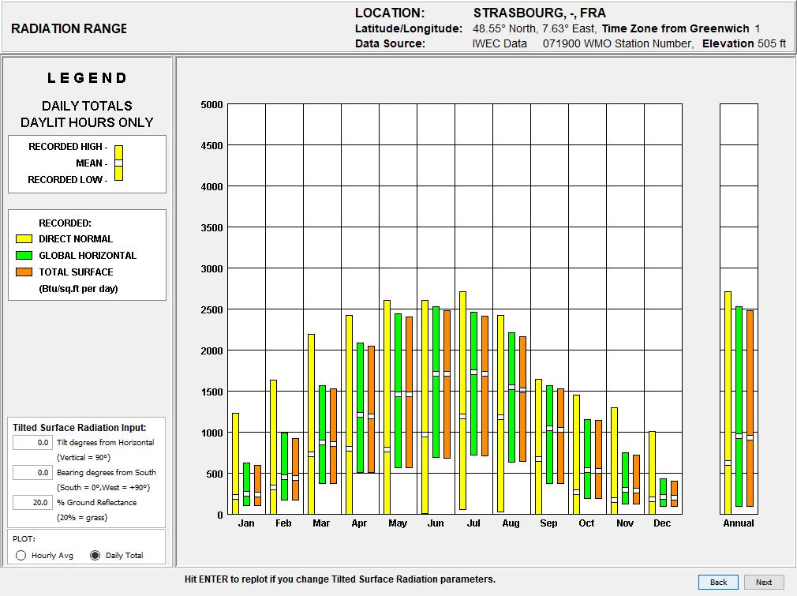The image size is (797, 596).
Task: Edit the % Ground Reflectance field
Action: (x=32, y=502)
